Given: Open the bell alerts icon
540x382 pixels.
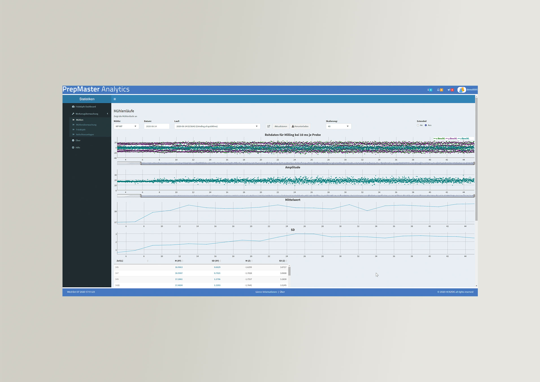Looking at the screenshot, I should pos(440,90).
